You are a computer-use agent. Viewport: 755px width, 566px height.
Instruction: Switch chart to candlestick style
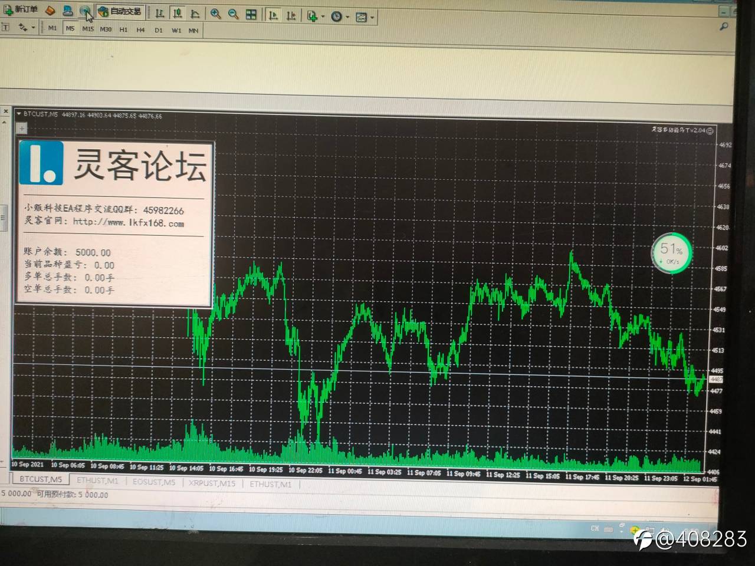(178, 13)
